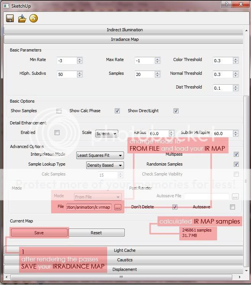Click the irradiance map File path field

[x=89, y=207]
